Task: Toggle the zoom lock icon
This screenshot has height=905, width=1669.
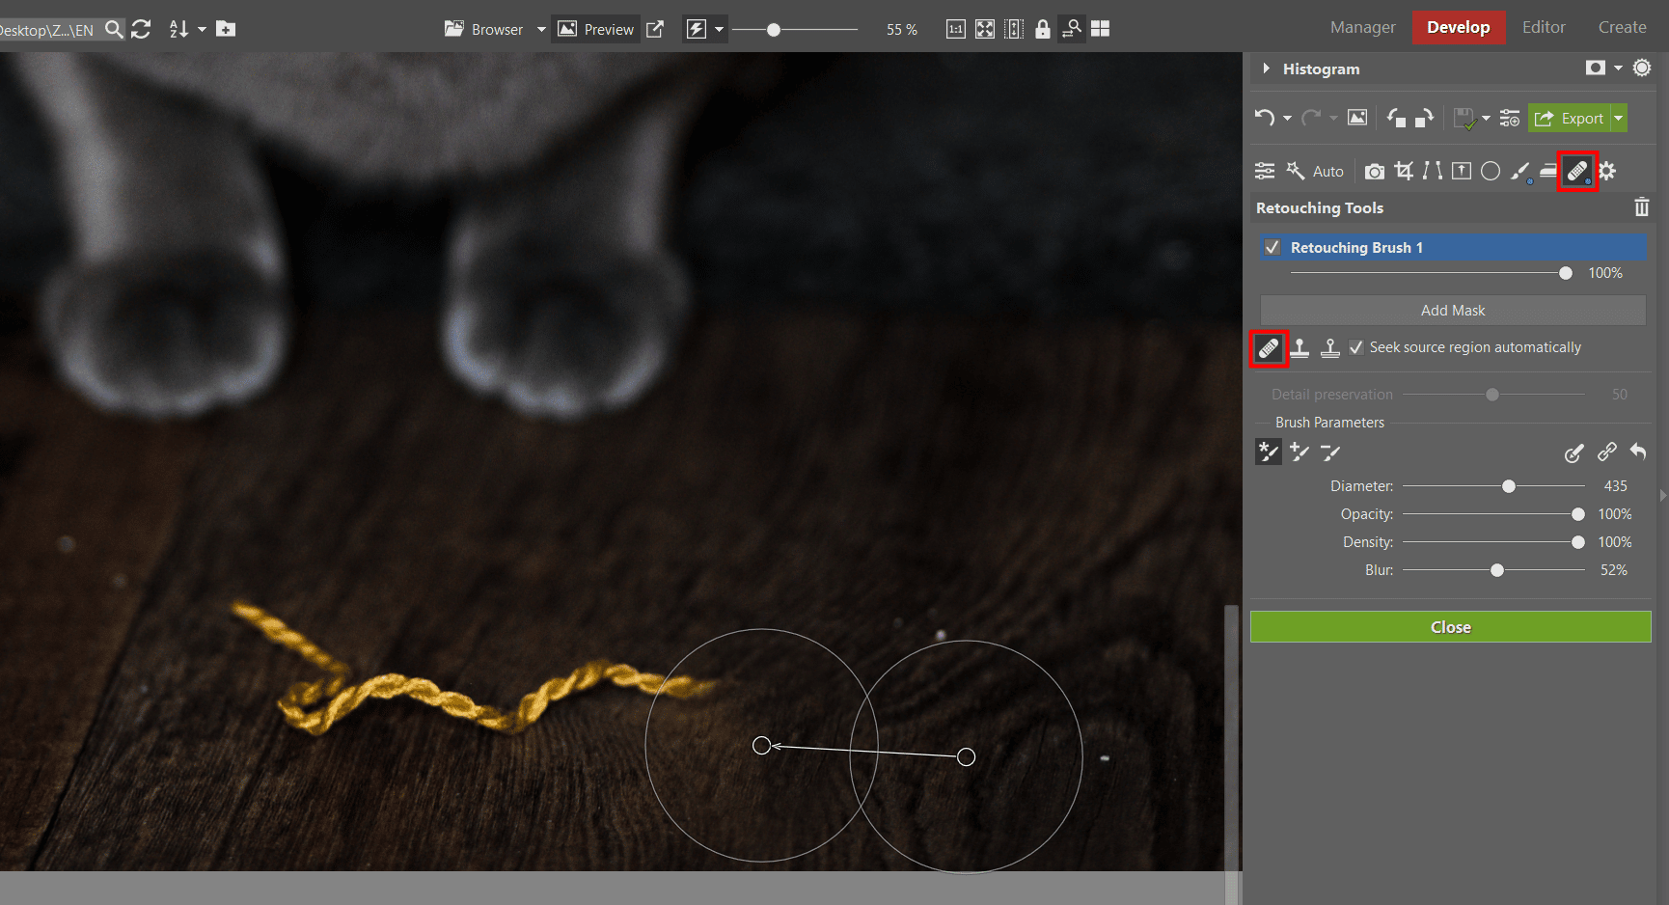Action: 1042,29
